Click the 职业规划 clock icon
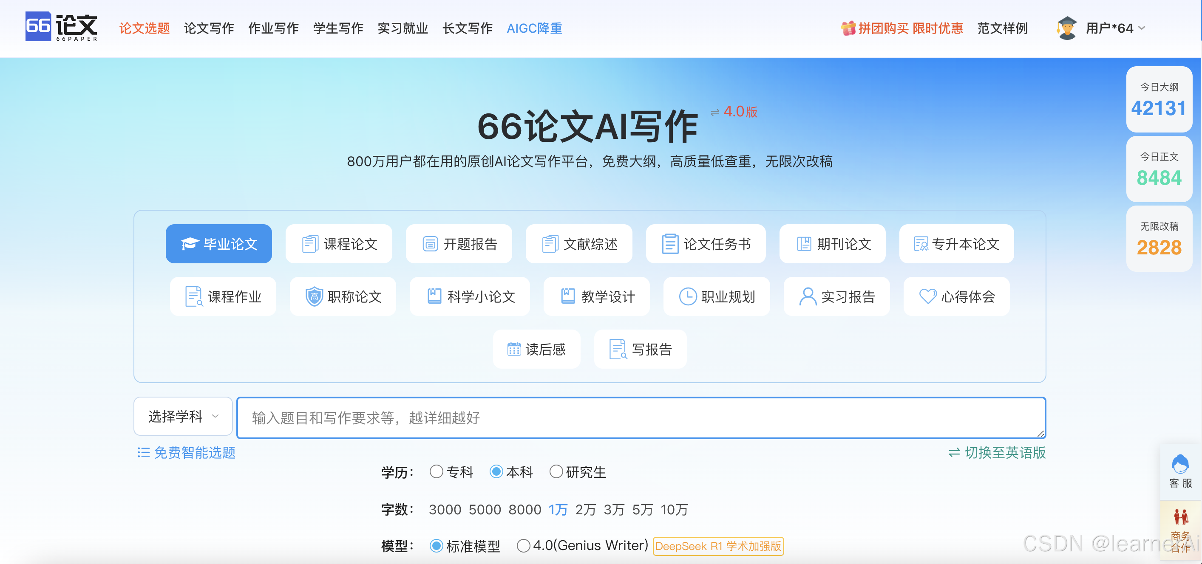This screenshot has height=564, width=1202. [x=687, y=296]
